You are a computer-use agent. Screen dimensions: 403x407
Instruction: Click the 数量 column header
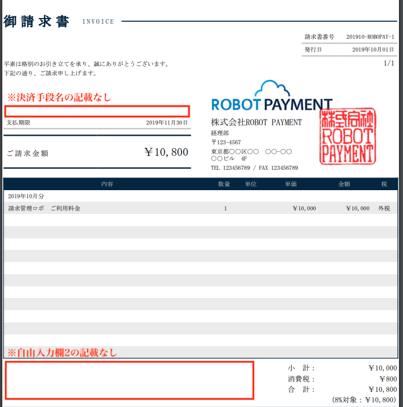click(224, 184)
